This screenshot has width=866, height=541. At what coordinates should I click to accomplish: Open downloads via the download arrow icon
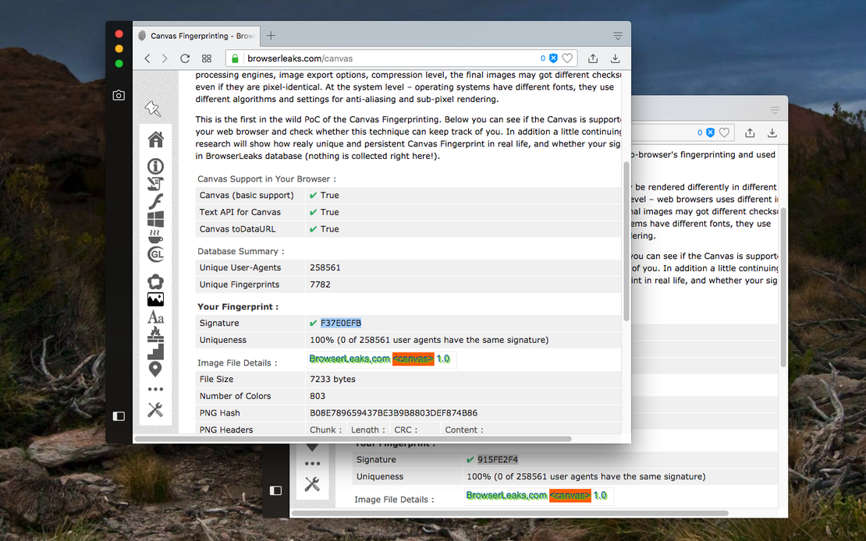(616, 58)
